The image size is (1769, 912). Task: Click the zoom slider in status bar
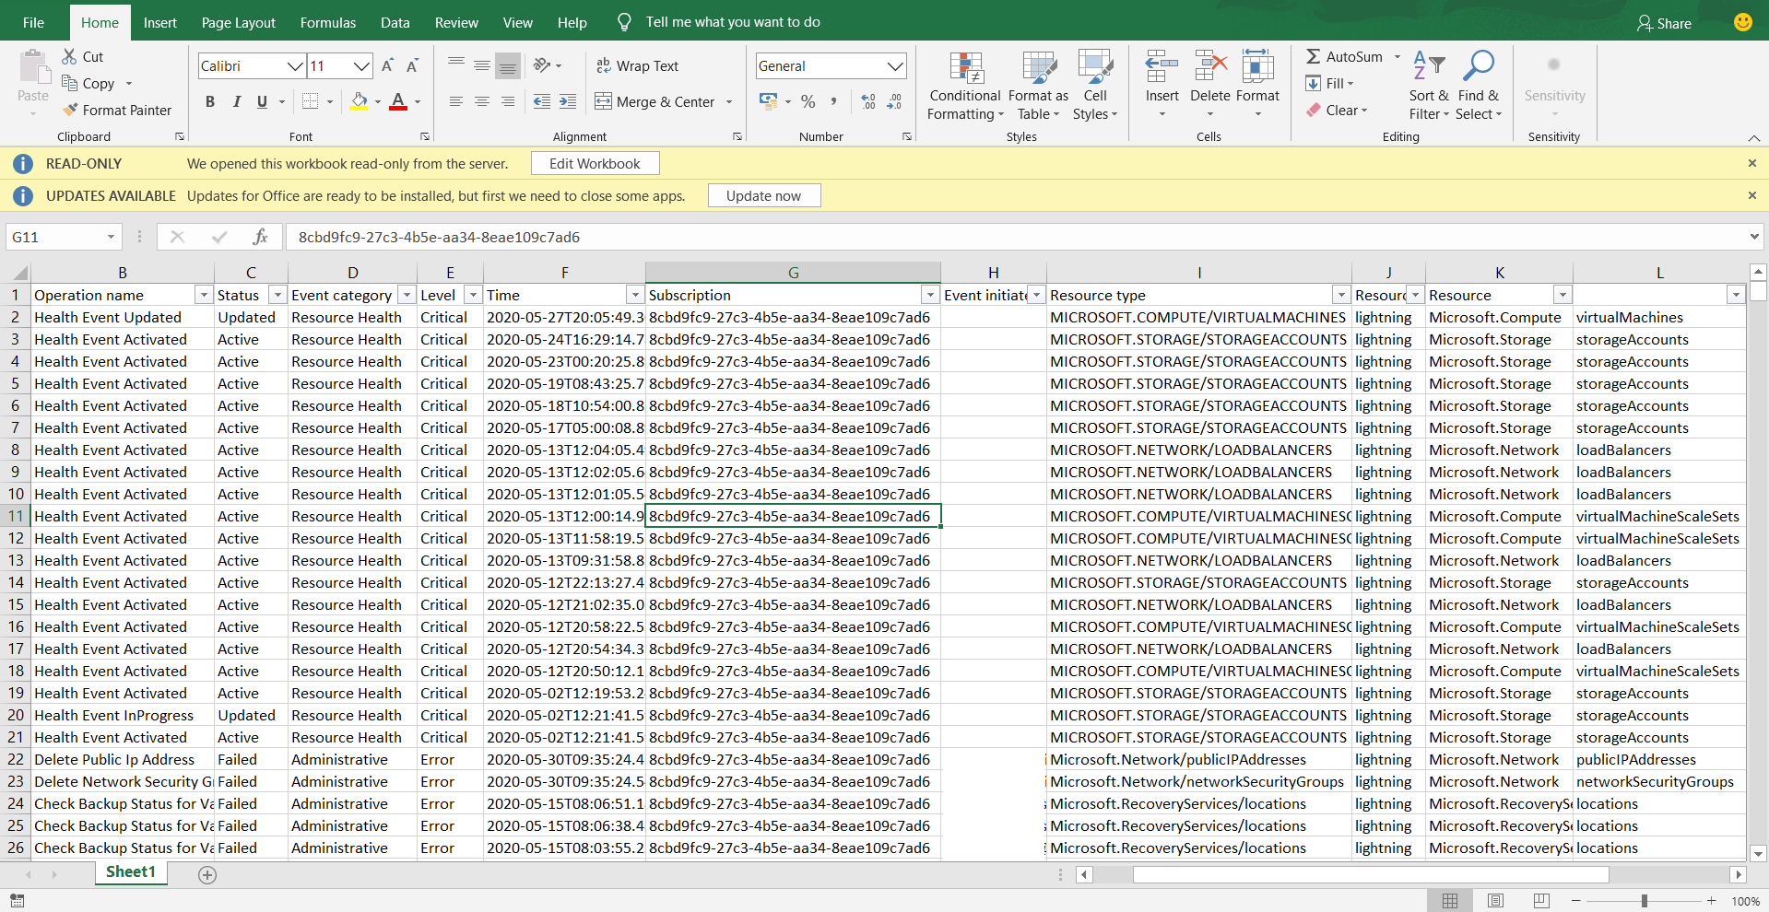(1644, 901)
